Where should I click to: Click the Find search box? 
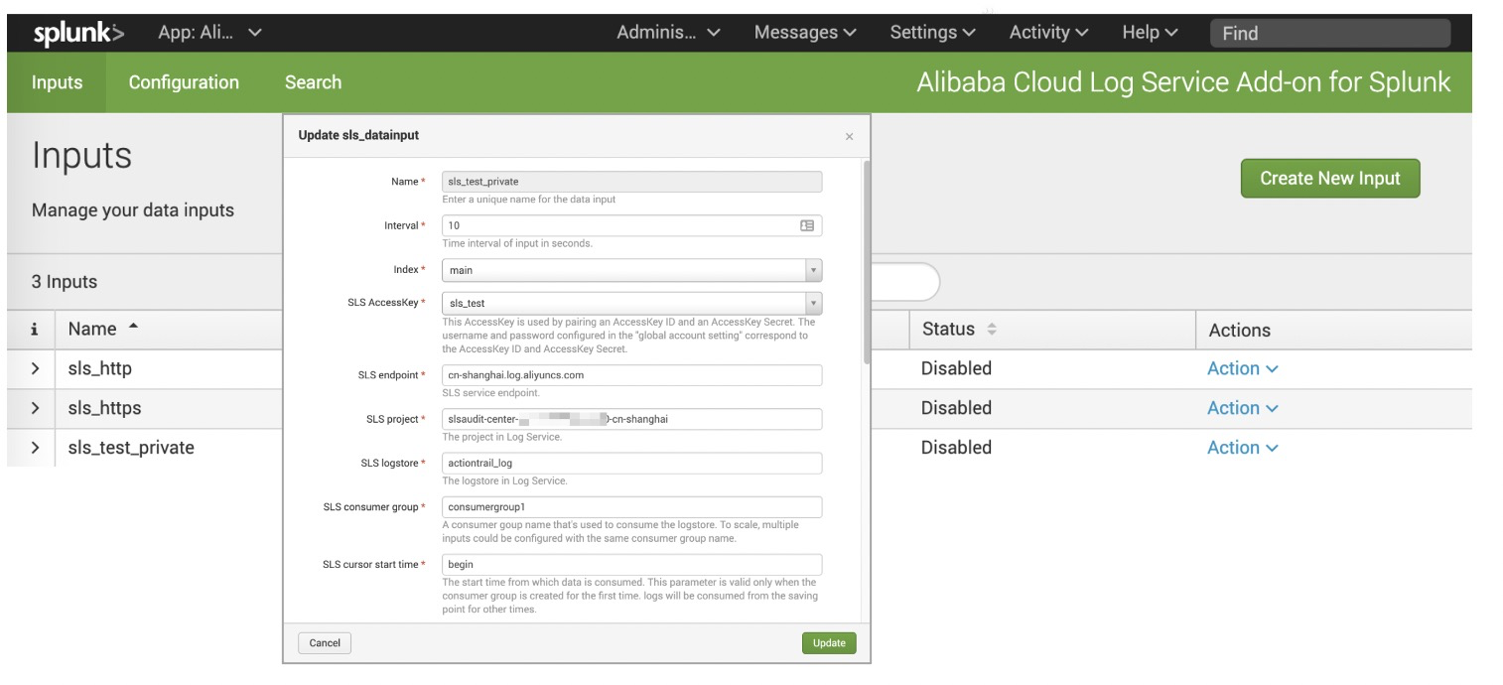click(1329, 33)
